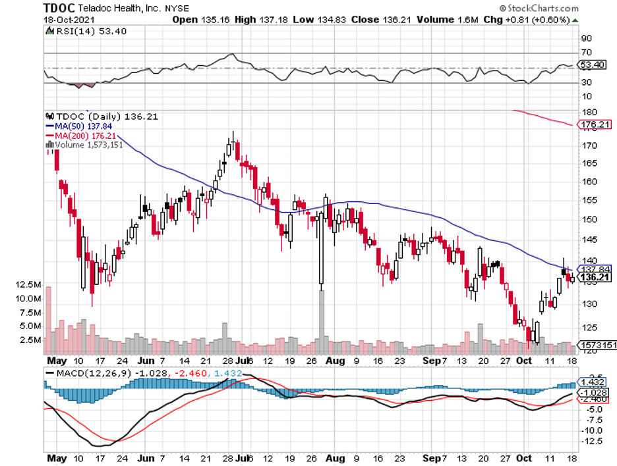This screenshot has height=466, width=617.
Task: Click the RSI(14) line legend marker
Action: (48, 31)
